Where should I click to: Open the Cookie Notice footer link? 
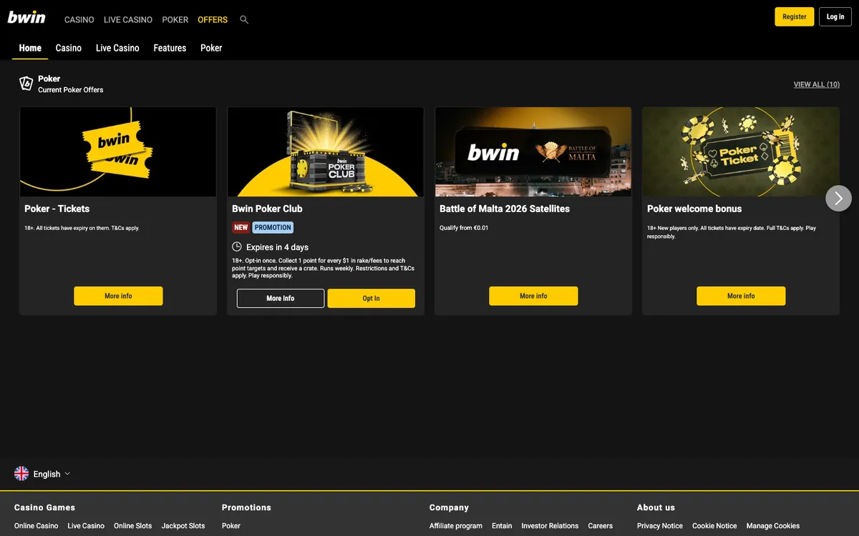[x=714, y=526]
